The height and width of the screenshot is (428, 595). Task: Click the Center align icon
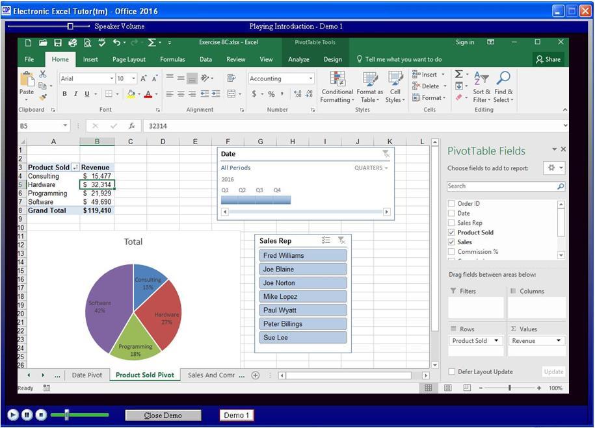tap(181, 94)
